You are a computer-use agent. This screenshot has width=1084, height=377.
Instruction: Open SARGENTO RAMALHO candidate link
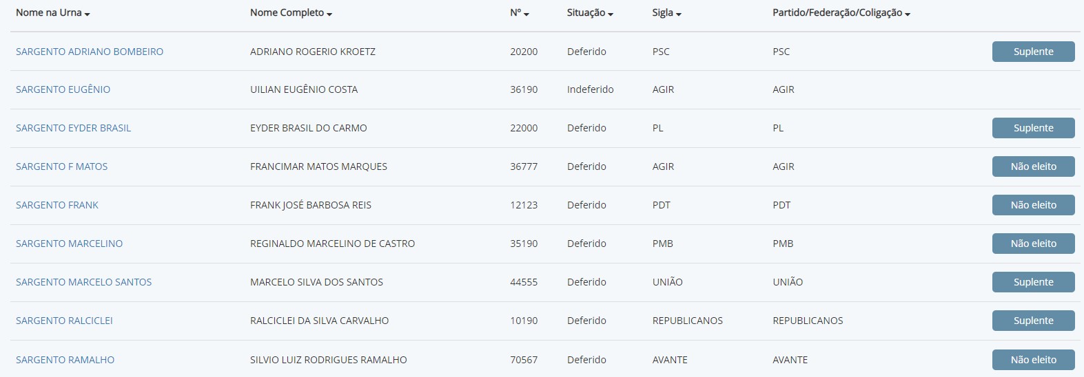(x=65, y=360)
